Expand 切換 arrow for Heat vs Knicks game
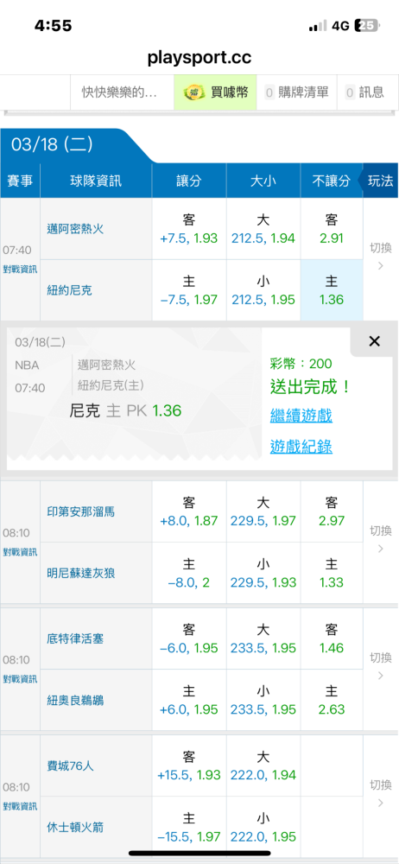Screen dimensions: 399x864 [x=380, y=257]
